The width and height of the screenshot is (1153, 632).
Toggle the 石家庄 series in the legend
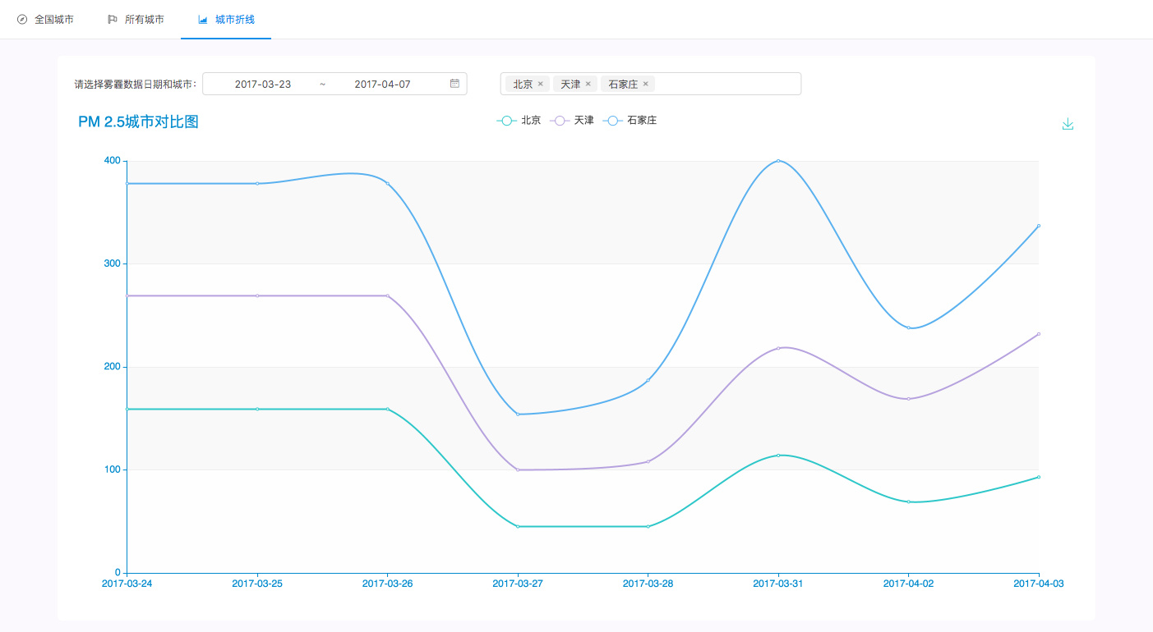click(x=630, y=121)
